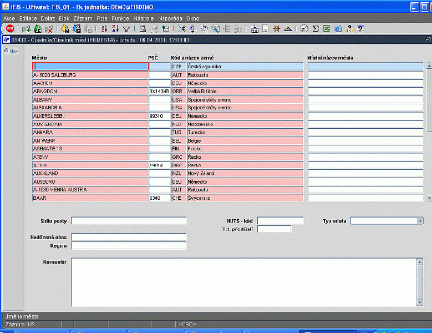The width and height of the screenshot is (432, 333).
Task: Click the scissors cut icon
Action: pyautogui.click(x=181, y=29)
